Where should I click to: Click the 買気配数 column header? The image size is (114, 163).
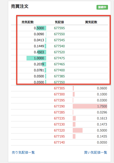[x=91, y=22]
